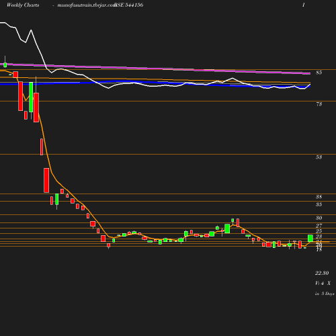
Task: Click the "35" price axis label
Action: 319,204
